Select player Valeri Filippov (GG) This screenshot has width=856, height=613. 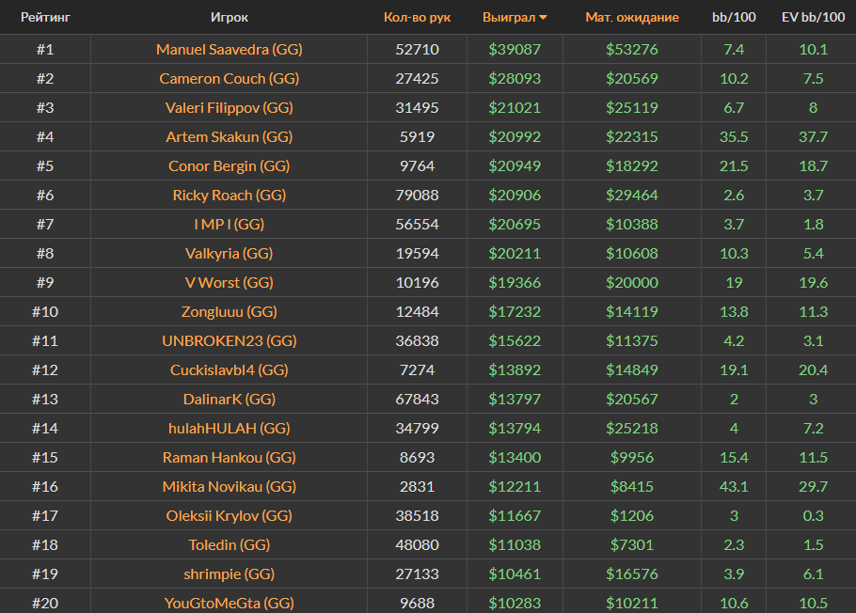coord(230,107)
